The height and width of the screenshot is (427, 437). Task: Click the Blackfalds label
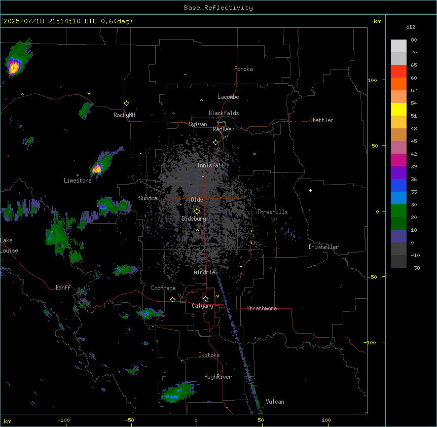tap(224, 113)
